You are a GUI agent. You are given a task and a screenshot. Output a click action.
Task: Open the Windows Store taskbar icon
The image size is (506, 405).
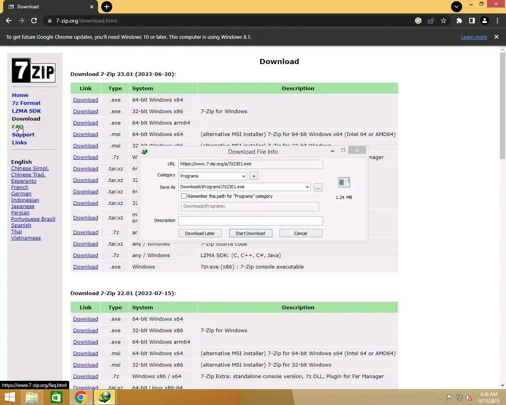(x=57, y=397)
